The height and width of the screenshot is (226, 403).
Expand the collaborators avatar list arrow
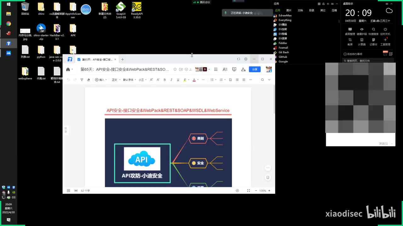click(x=209, y=69)
